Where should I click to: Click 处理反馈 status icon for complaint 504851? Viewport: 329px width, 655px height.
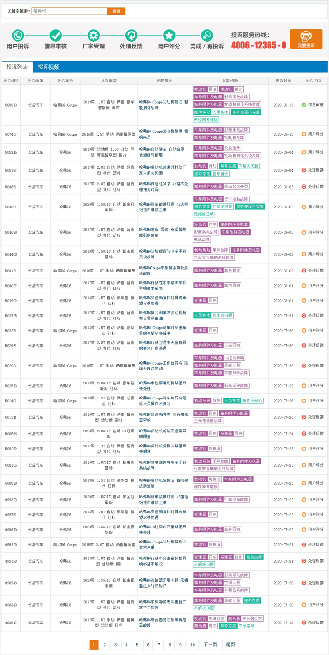[x=304, y=187]
